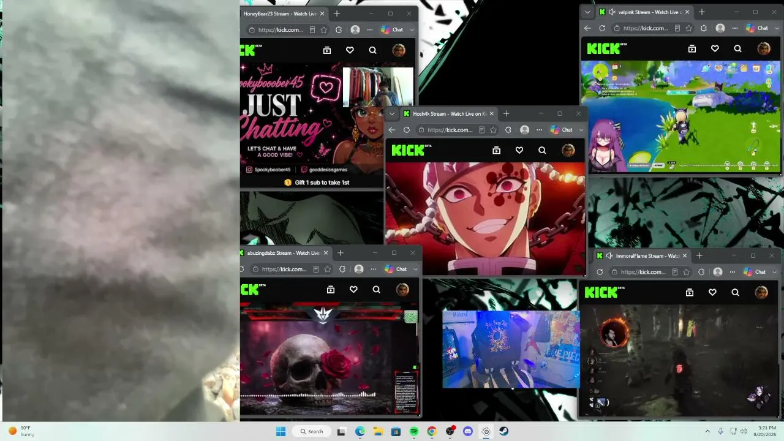This screenshot has height=441, width=784.
Task: Select the valpink Stream tab
Action: click(x=644, y=12)
